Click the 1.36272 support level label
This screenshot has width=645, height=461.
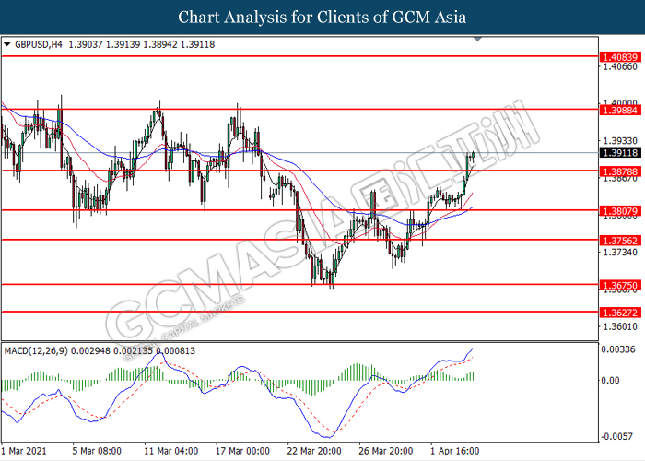[x=620, y=313]
